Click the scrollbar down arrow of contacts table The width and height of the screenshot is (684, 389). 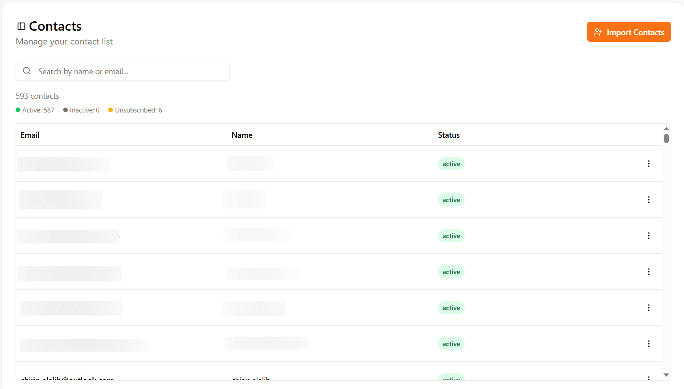coord(666,375)
